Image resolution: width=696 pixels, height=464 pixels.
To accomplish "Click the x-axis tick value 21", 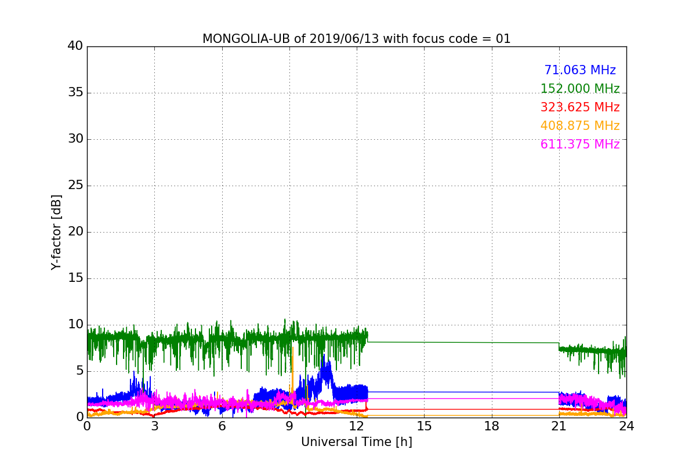I will point(559,426).
